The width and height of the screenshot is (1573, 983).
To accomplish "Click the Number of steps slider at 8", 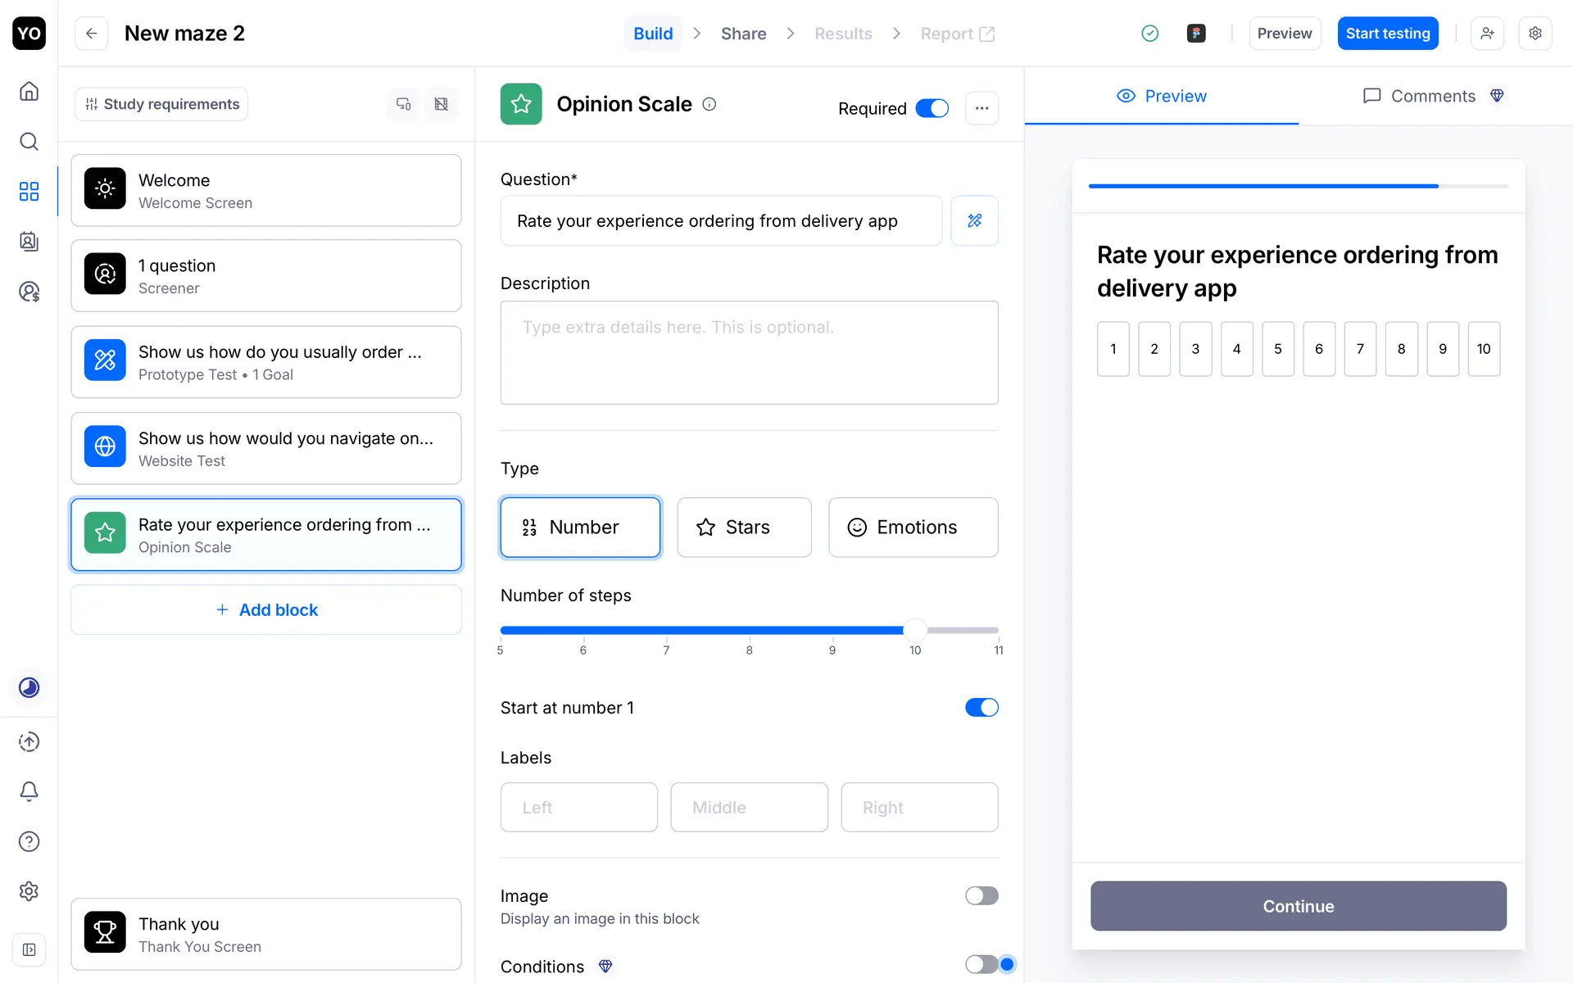I will [x=749, y=631].
